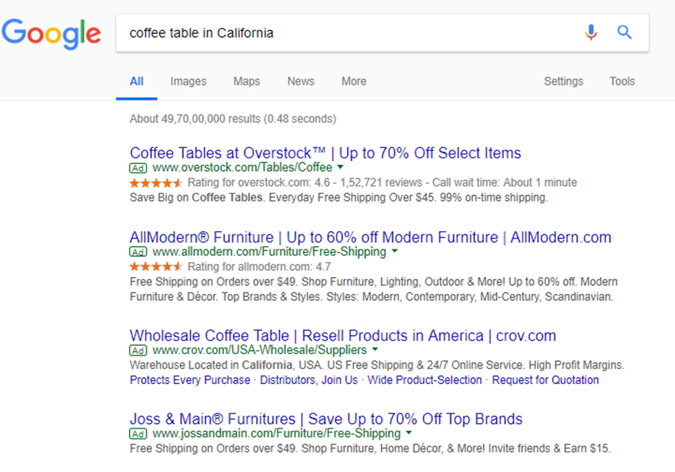Open the More search categories menu

tap(354, 82)
